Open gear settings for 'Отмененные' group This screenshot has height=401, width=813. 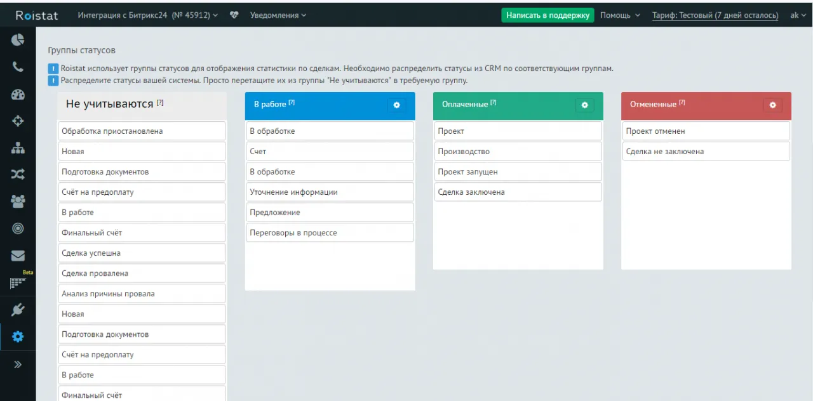click(772, 105)
